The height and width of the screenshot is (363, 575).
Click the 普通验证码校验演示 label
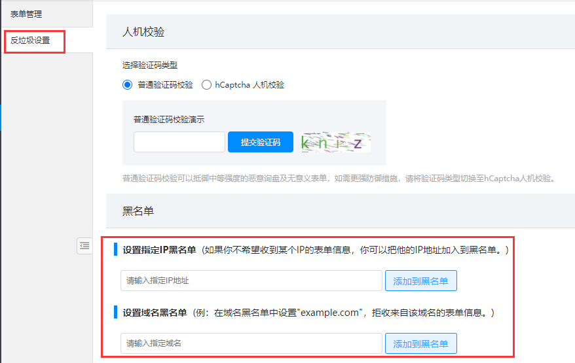point(169,120)
